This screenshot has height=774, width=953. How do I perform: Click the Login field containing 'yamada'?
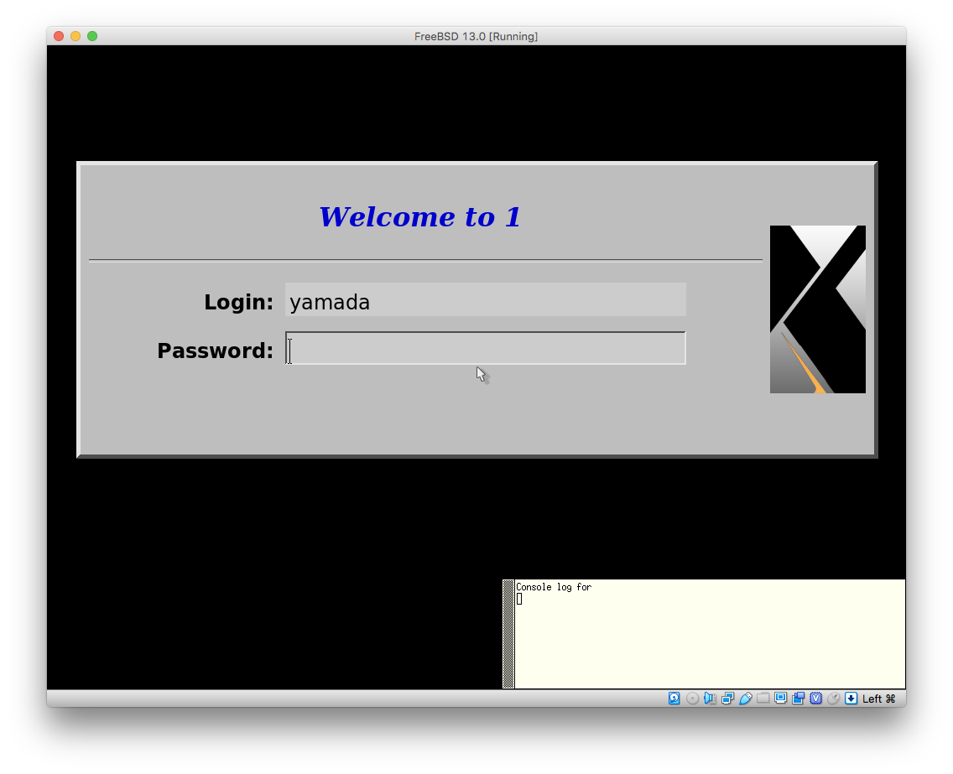485,300
